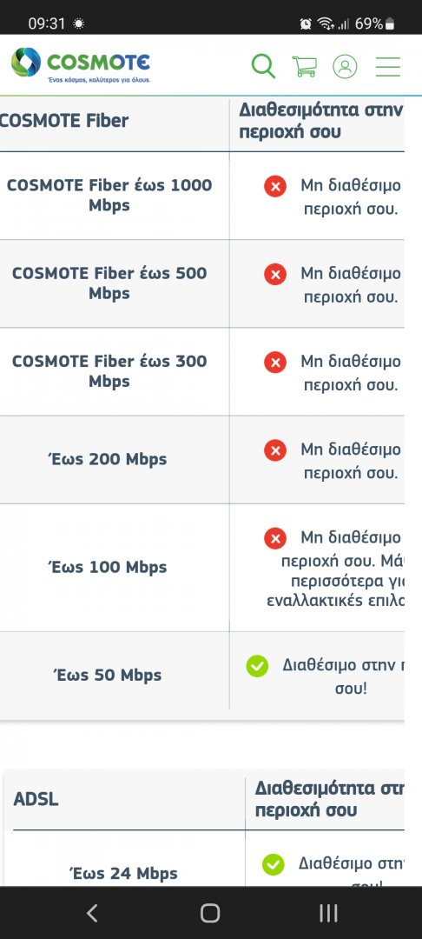Select the Έως 50 Mbps row label

coord(108,675)
